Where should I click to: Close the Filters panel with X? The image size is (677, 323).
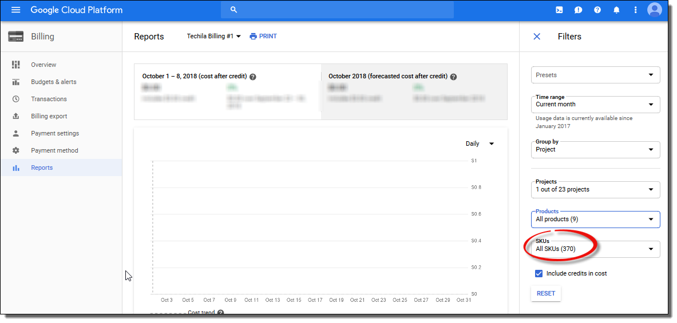point(537,37)
